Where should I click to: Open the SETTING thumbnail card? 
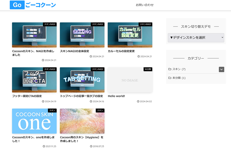[x=82, y=35]
